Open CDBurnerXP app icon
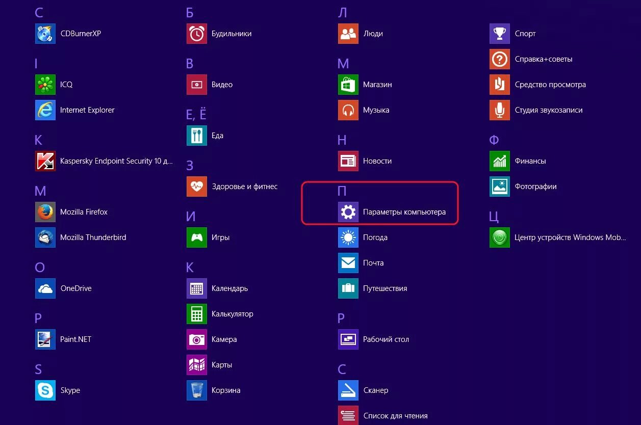This screenshot has width=641, height=425. click(x=45, y=34)
